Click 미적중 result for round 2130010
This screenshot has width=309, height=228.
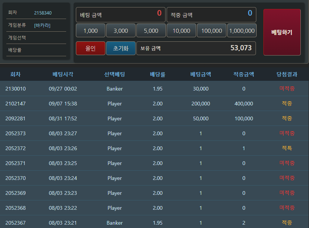[x=287, y=88]
